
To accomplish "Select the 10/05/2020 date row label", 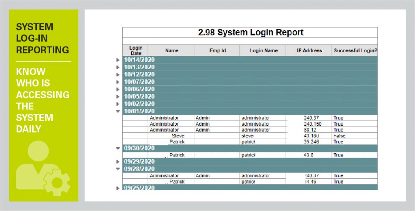I will click(139, 97).
